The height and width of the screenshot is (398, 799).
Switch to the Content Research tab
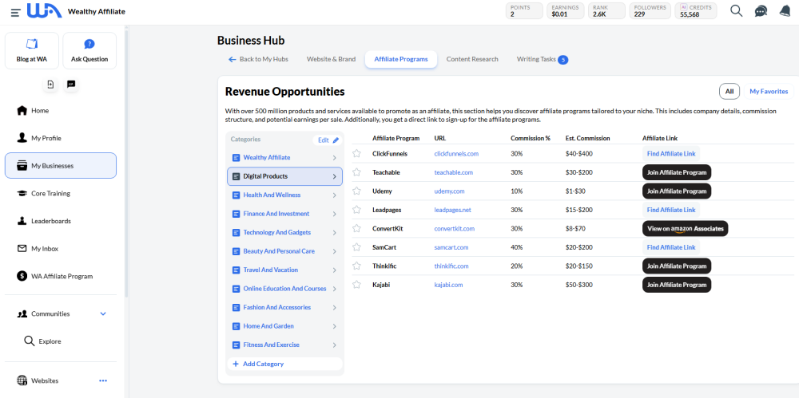472,59
